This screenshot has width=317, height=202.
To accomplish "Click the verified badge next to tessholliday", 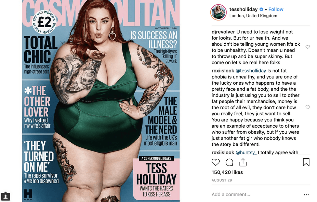I will tap(261, 9).
